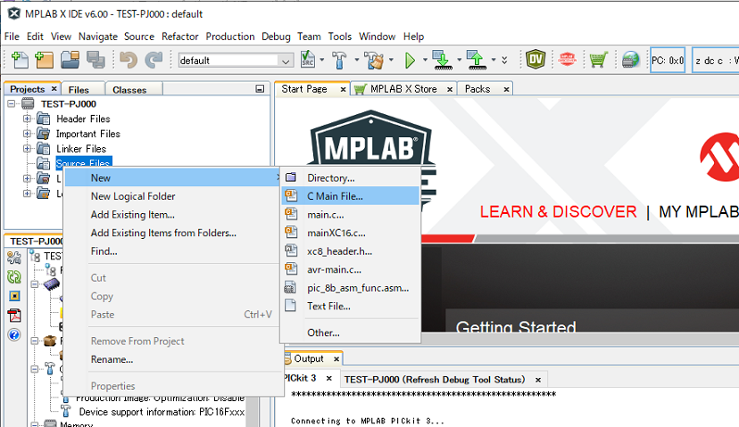Click the globe web browser toolbar icon

click(630, 60)
